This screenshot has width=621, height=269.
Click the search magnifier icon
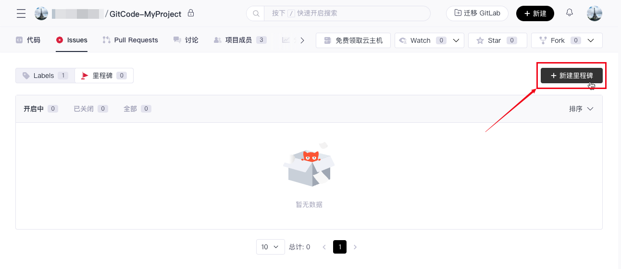256,13
